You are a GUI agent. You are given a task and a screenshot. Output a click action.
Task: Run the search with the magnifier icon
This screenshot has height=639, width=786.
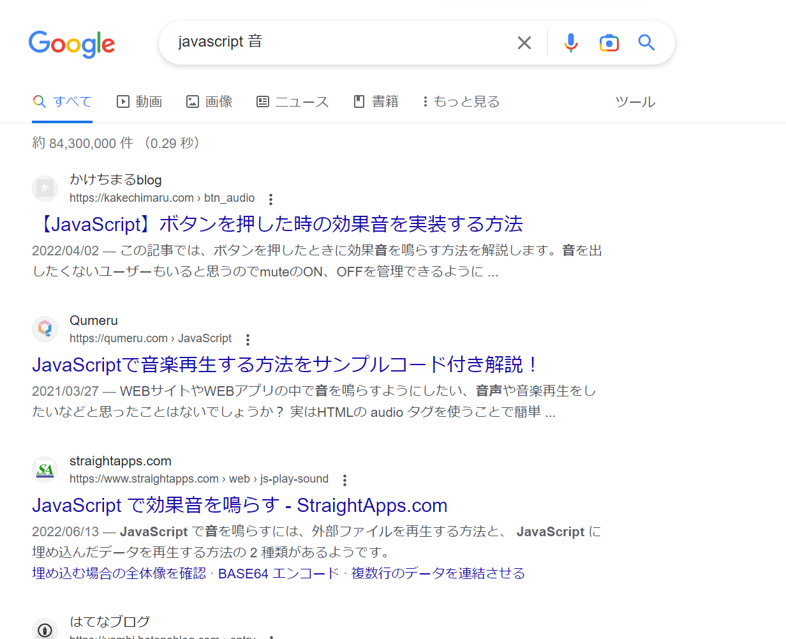646,42
